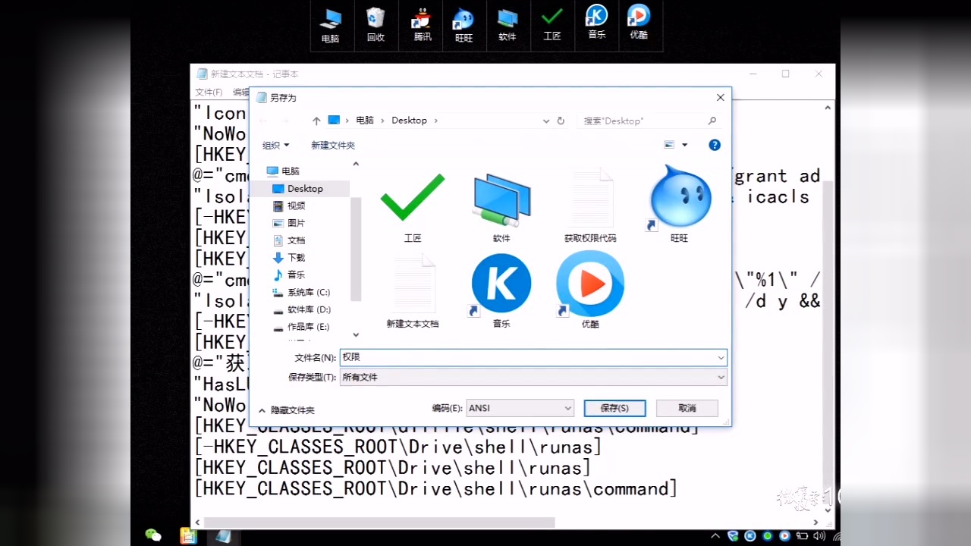Viewport: 971px width, 546px height.
Task: Refresh the Desktop folder view
Action: pyautogui.click(x=561, y=121)
